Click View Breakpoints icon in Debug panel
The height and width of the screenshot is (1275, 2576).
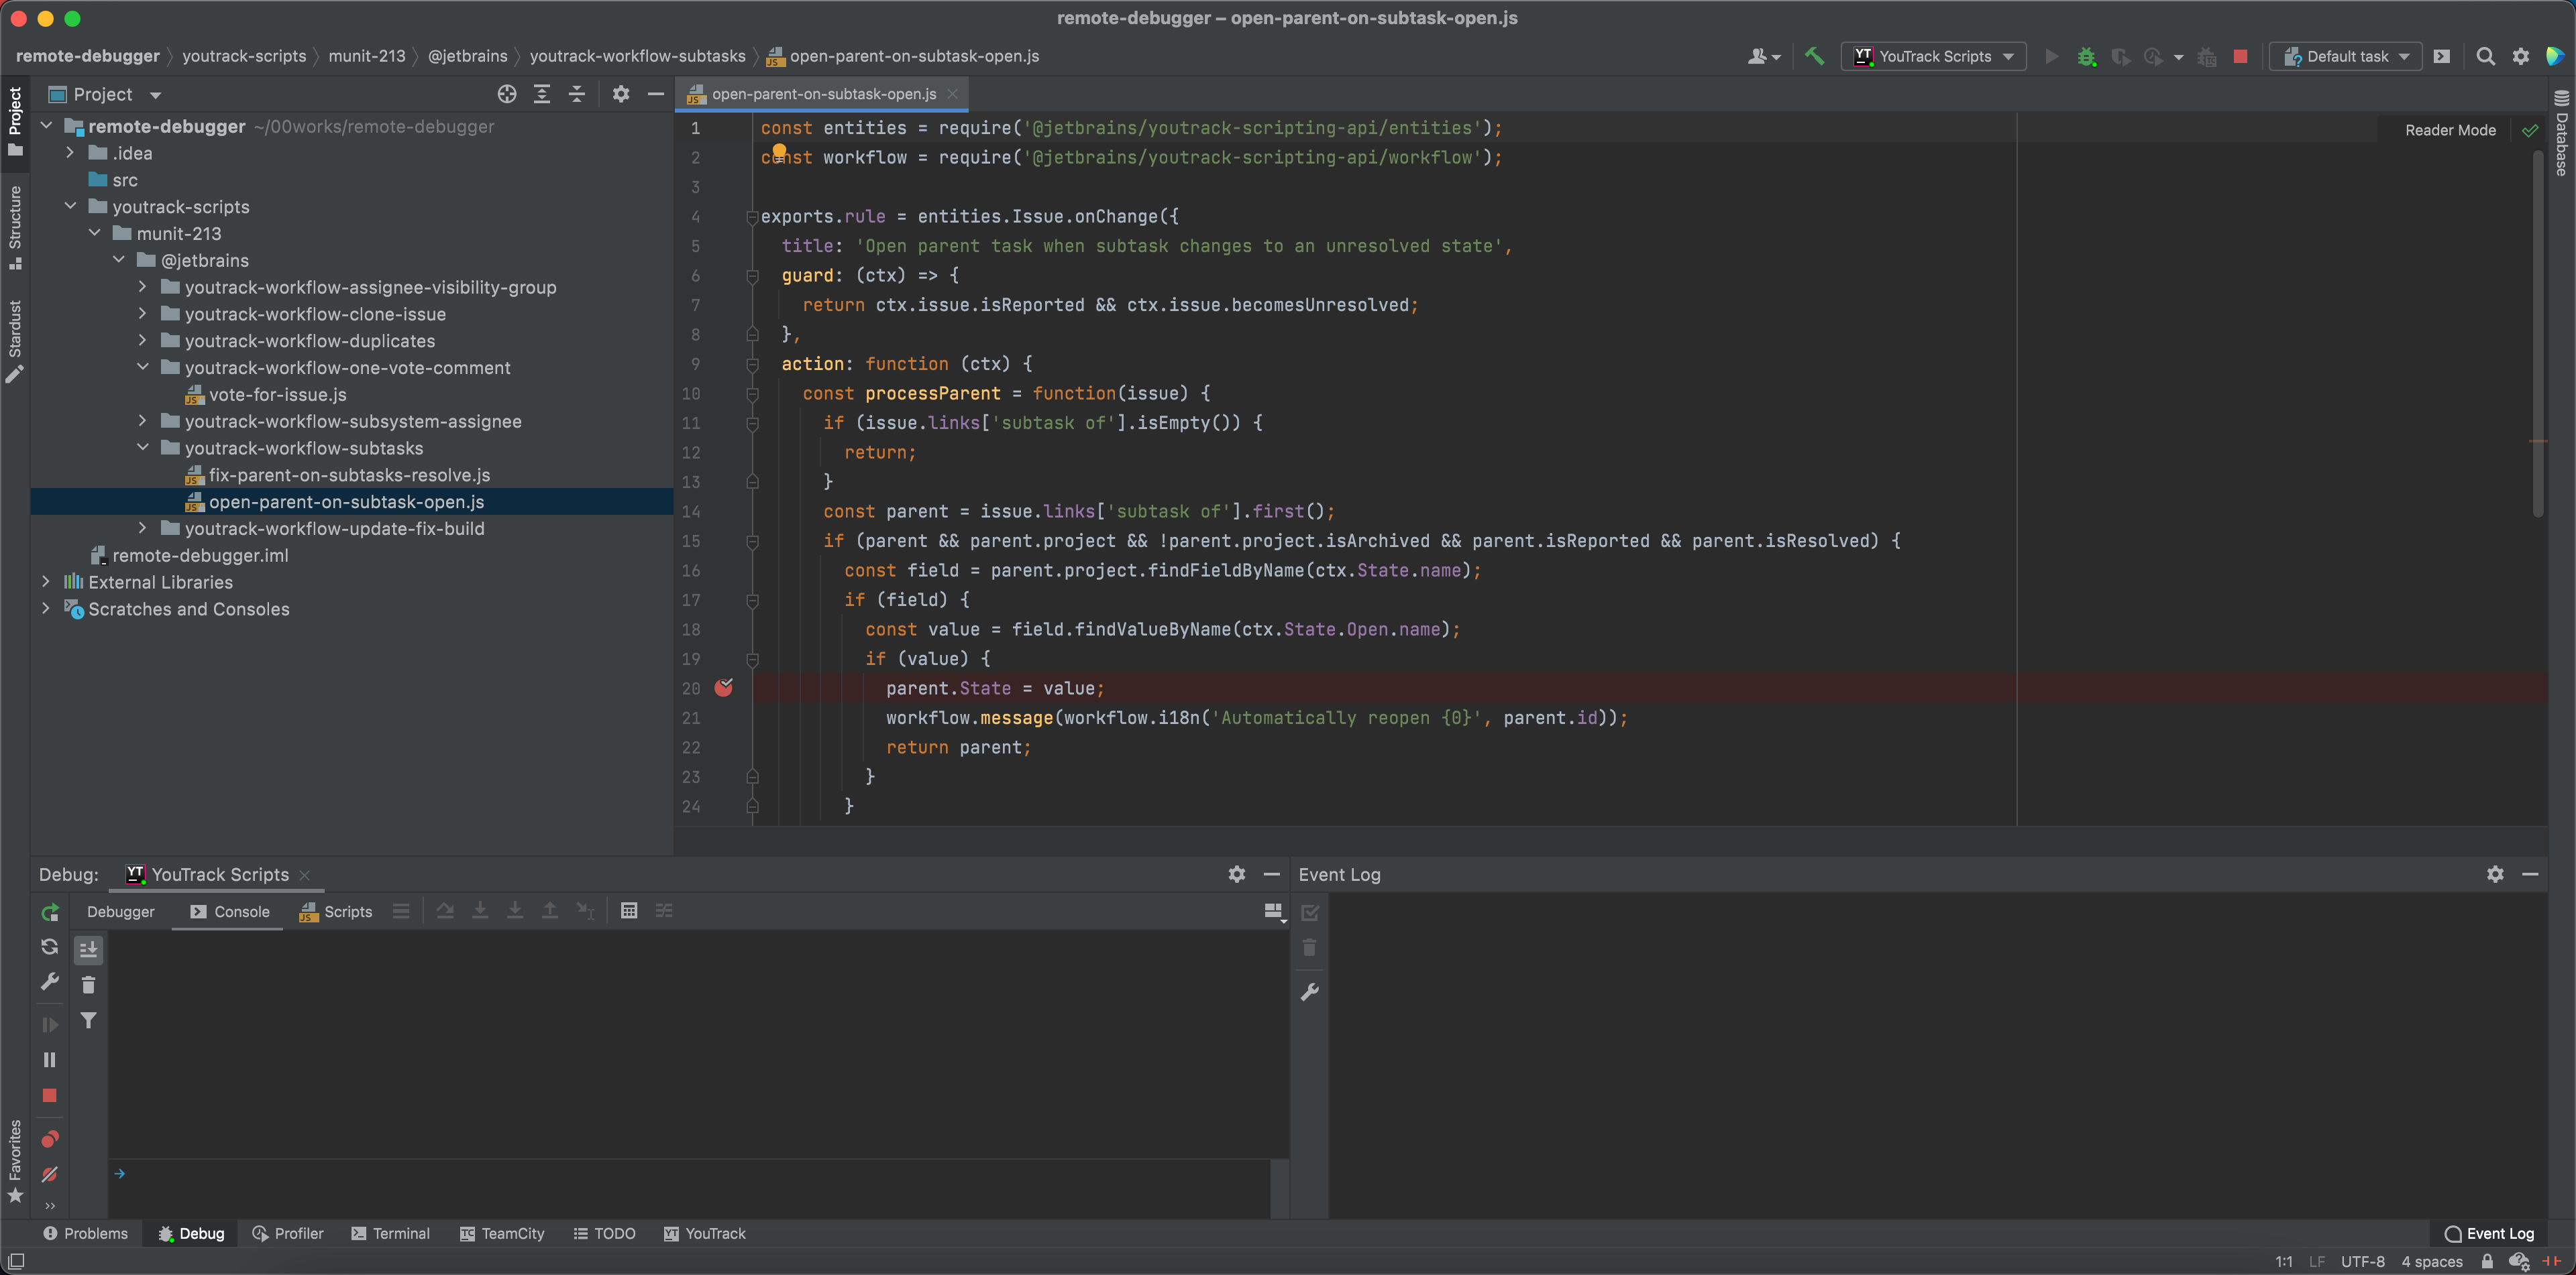49,1139
